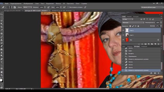Image resolution: width=164 pixels, height=92 pixels.
Task: Select the Hand tool
Action: 2,72
